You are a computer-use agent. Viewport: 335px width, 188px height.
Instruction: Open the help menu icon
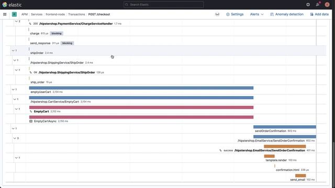pyautogui.click(x=308, y=5)
